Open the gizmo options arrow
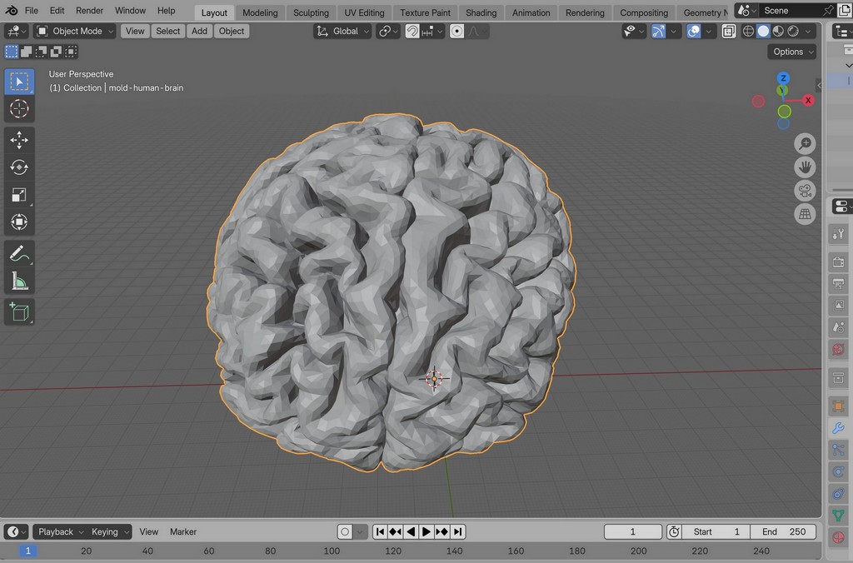Screen dimensions: 853x563 click(673, 31)
